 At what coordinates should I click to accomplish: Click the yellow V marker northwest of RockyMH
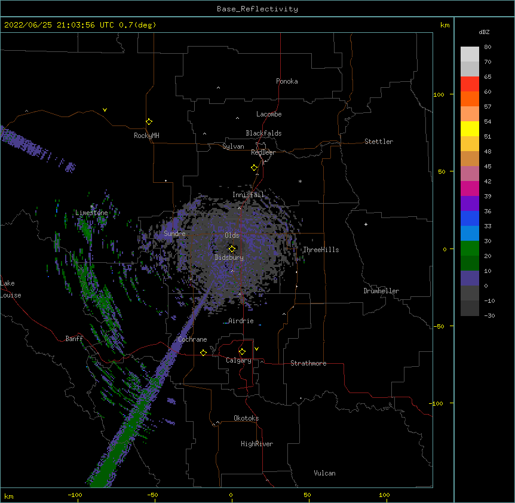coord(105,110)
